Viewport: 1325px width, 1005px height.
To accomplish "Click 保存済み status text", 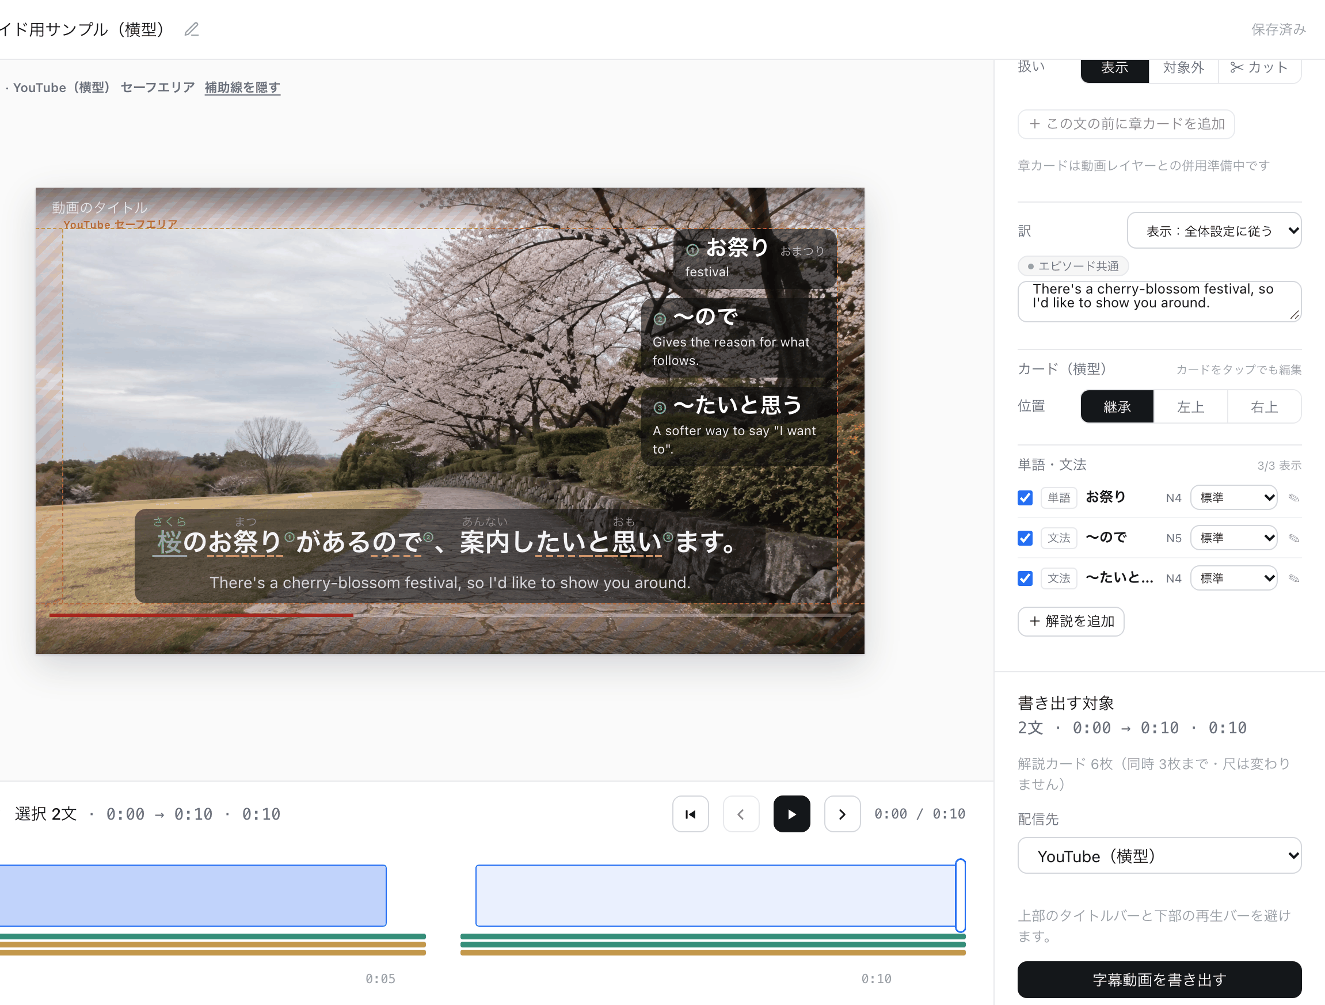I will point(1278,29).
